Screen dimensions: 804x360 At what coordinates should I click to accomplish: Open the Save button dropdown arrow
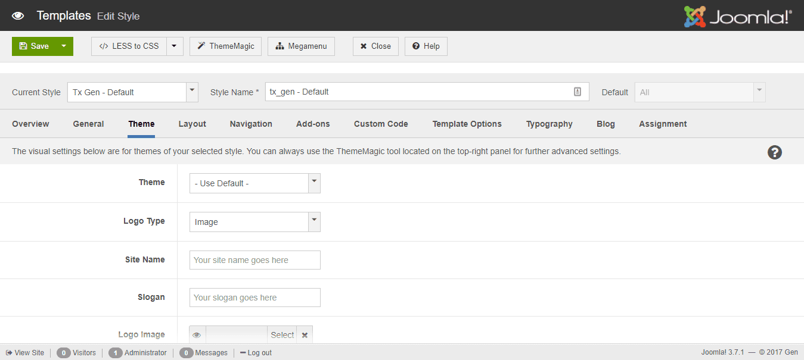[x=63, y=46]
